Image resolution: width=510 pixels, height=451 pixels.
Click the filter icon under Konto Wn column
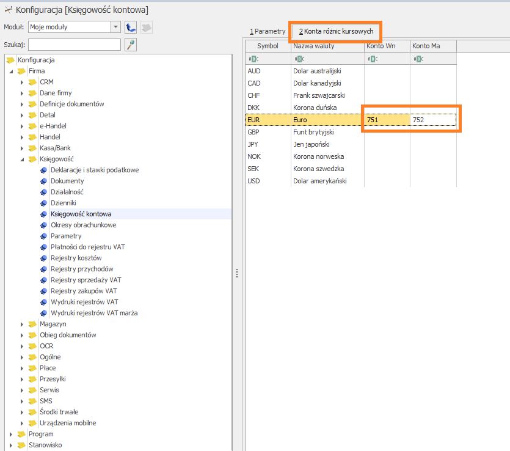tap(372, 59)
